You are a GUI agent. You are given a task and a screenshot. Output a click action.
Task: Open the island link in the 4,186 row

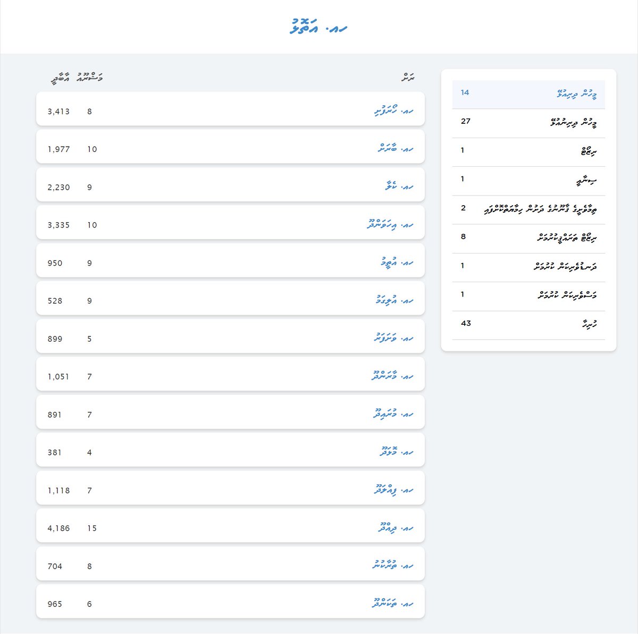[396, 528]
